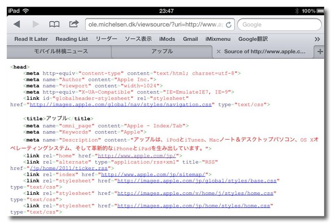Tap the "X-UA-Compatible" value
Viewport: 331px width, 223px height.
pyautogui.click(x=106, y=92)
